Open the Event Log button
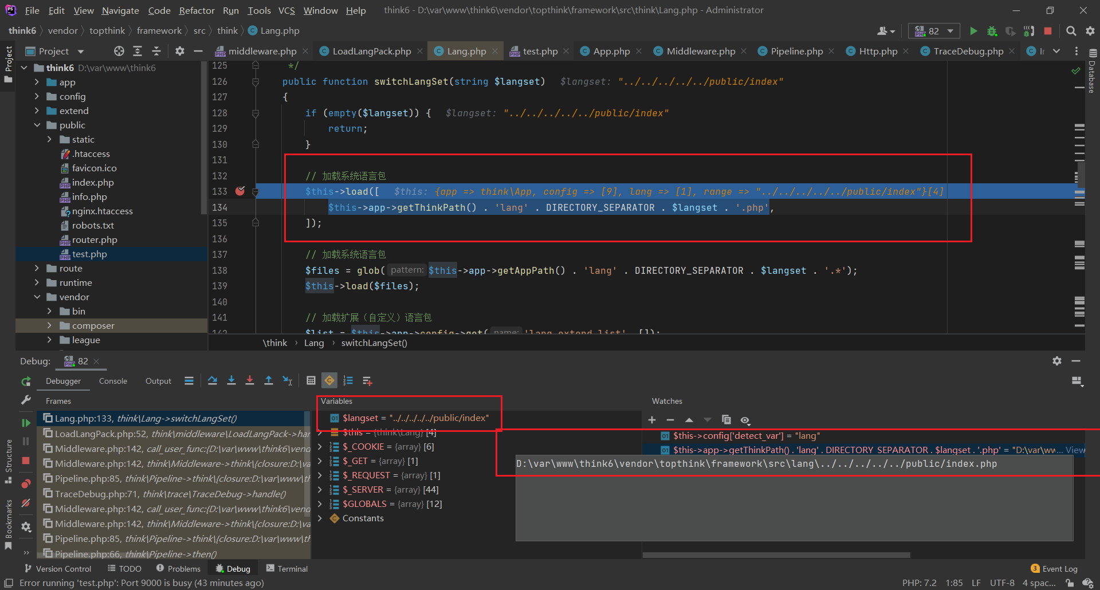 (x=1054, y=569)
